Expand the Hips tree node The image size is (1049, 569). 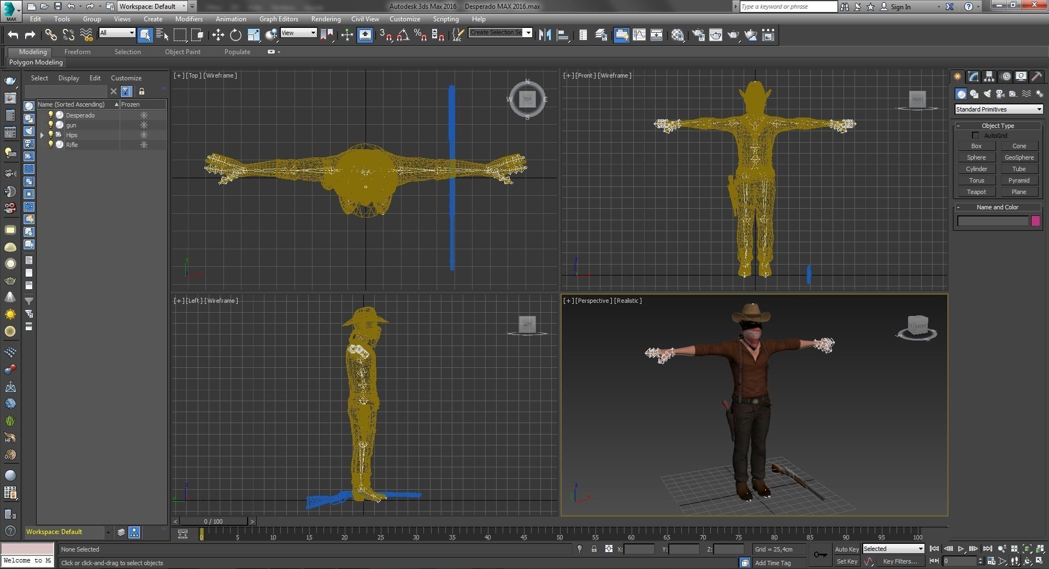pos(42,135)
